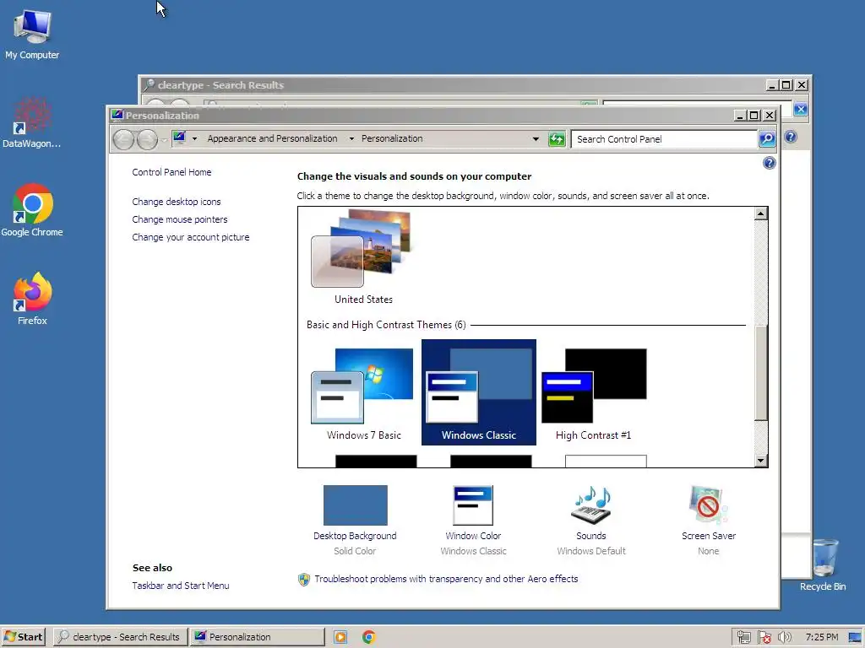Open Windows Media Player from quick launch
Image resolution: width=865 pixels, height=648 pixels.
tap(340, 637)
